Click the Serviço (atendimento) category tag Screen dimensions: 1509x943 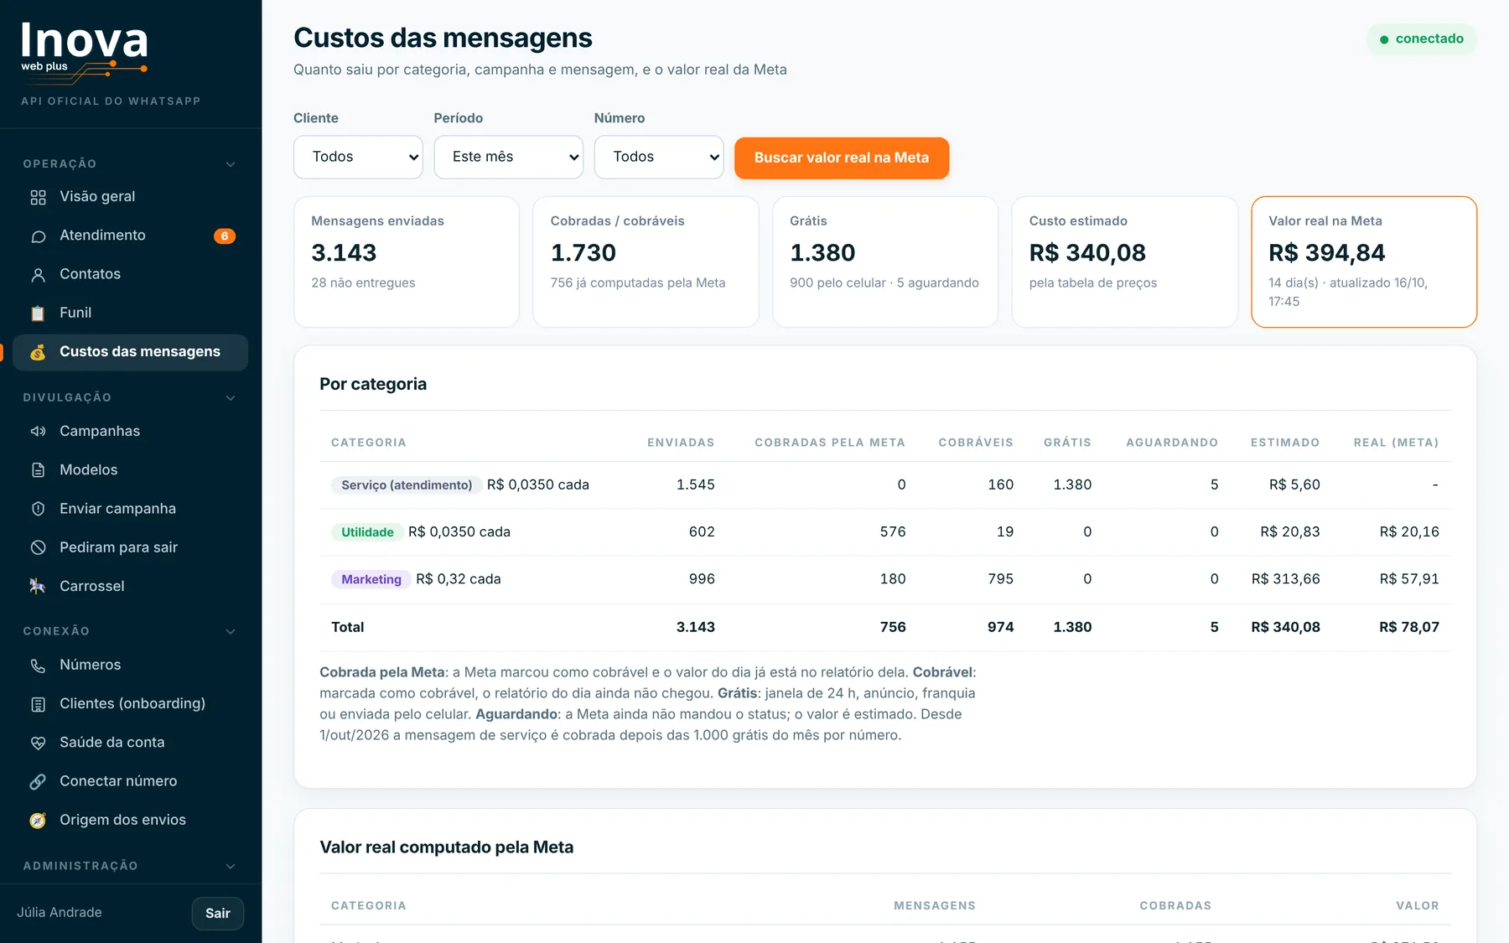point(407,485)
